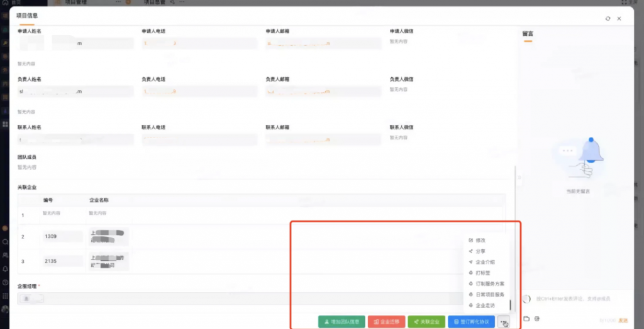Select 修改 from the popup menu
Image resolution: width=644 pixels, height=329 pixels.
pyautogui.click(x=480, y=240)
